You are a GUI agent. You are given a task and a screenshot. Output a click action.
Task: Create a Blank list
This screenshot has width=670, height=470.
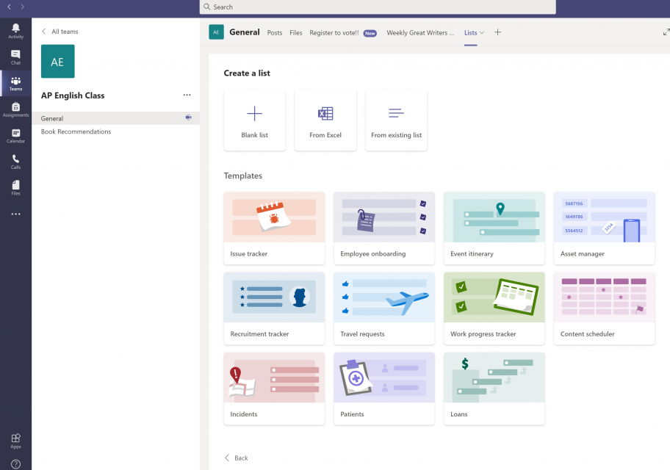pos(254,120)
